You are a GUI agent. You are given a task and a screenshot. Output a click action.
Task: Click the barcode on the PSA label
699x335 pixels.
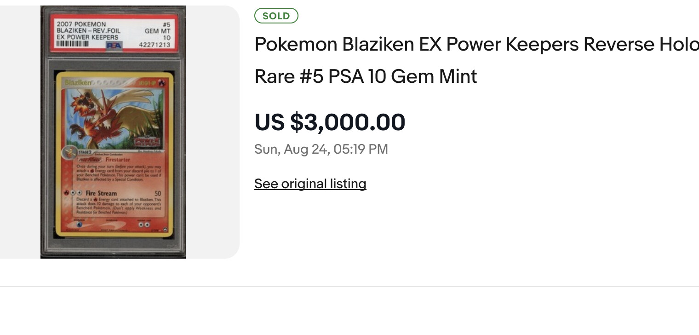pos(73,44)
